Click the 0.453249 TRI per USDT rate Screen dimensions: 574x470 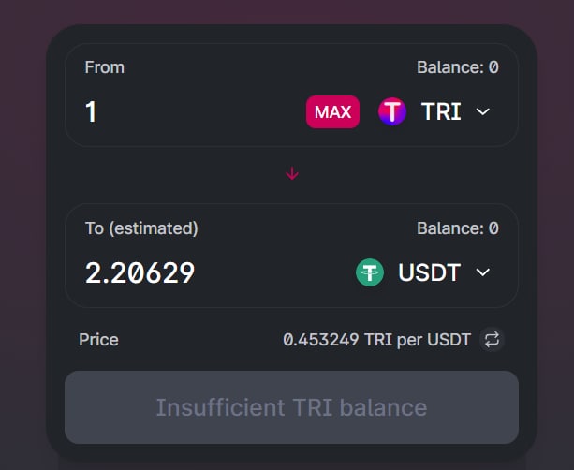pyautogui.click(x=376, y=340)
